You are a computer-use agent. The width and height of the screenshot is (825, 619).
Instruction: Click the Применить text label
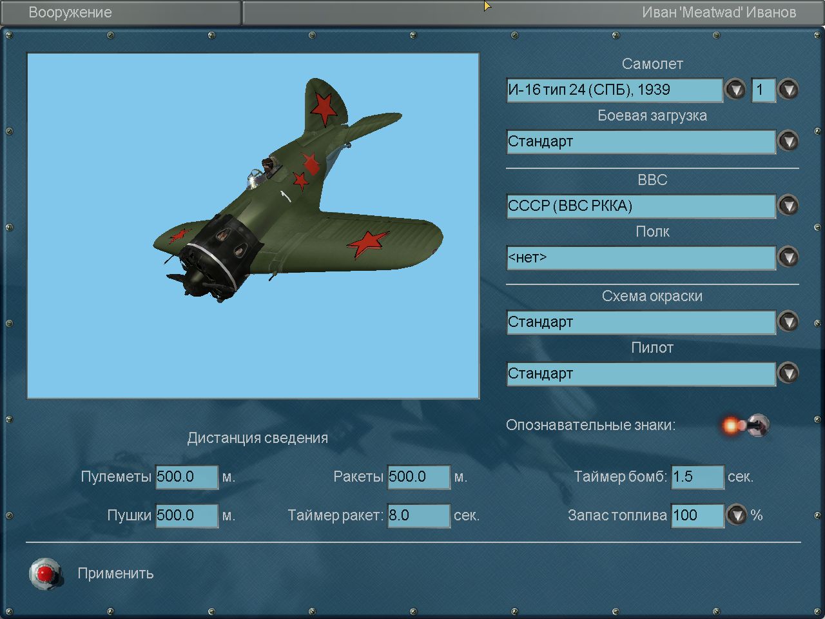[x=116, y=573]
